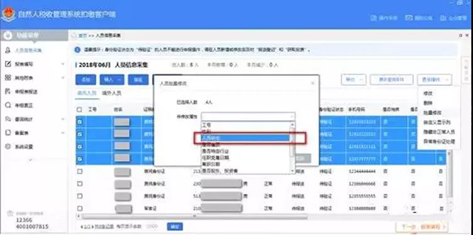The height and width of the screenshot is (235, 473).
Task: Click the blue 确定 button in the pagination bar
Action: [175, 227]
